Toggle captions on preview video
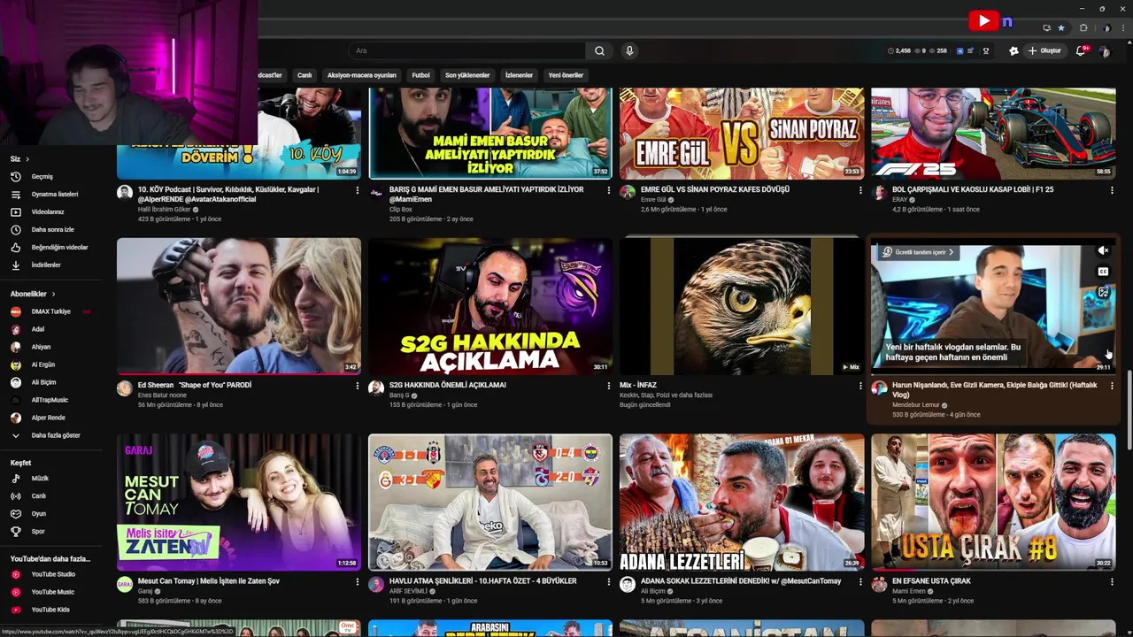The height and width of the screenshot is (637, 1133). (x=1103, y=272)
